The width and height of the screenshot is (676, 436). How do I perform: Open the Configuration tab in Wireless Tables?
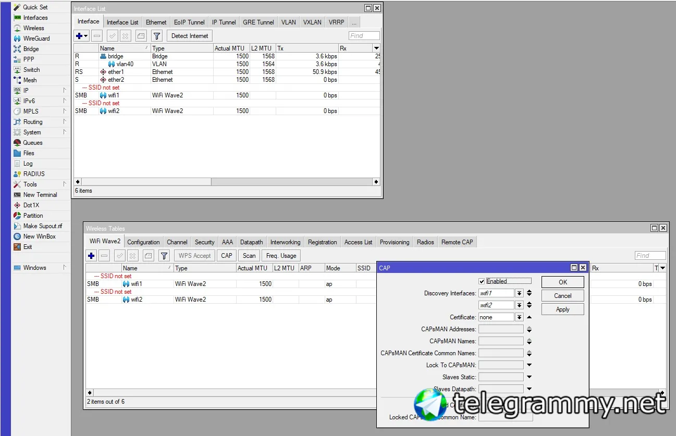point(143,242)
